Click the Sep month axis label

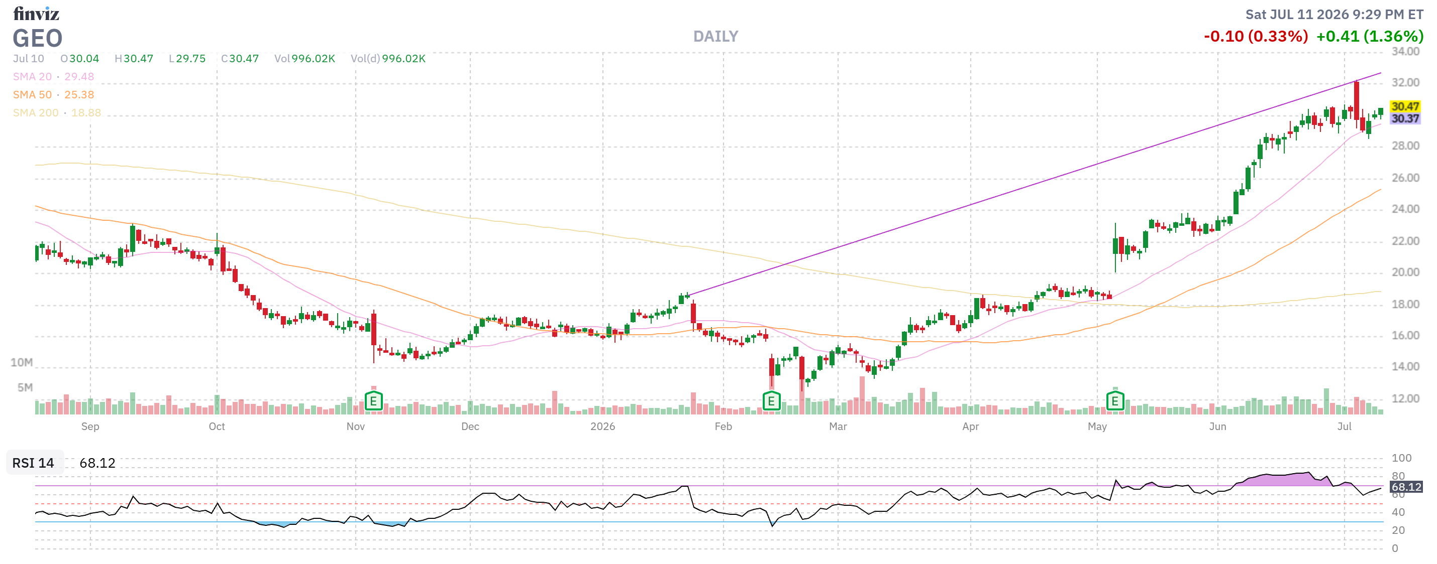[x=90, y=427]
